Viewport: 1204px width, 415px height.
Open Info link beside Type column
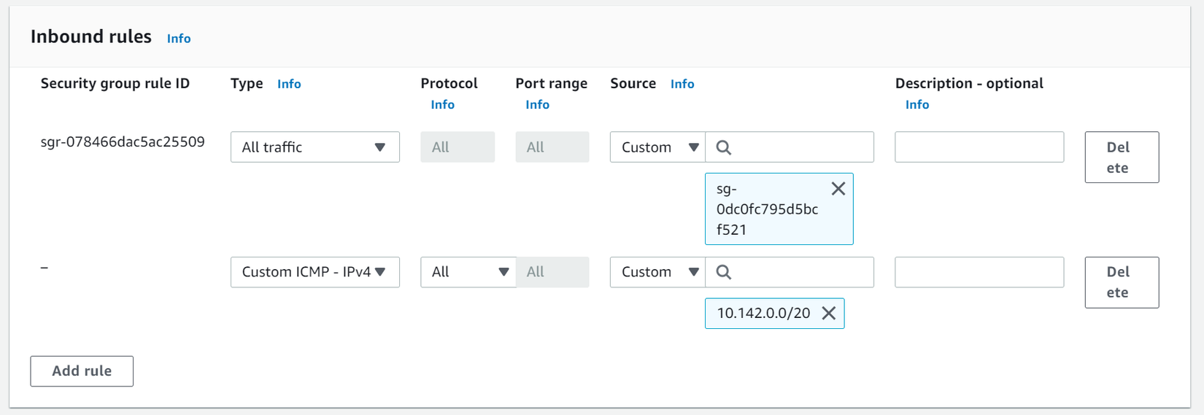289,84
